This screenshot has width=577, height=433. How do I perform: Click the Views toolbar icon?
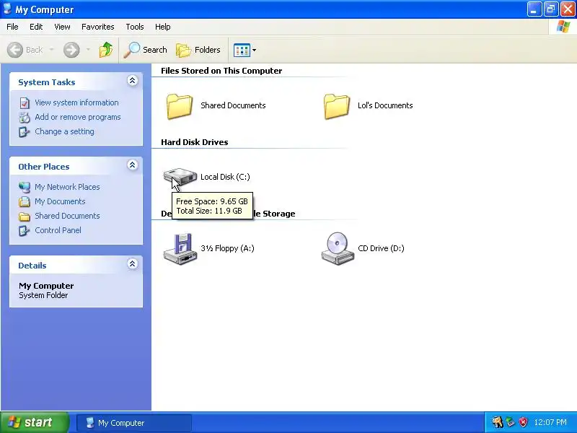click(242, 50)
